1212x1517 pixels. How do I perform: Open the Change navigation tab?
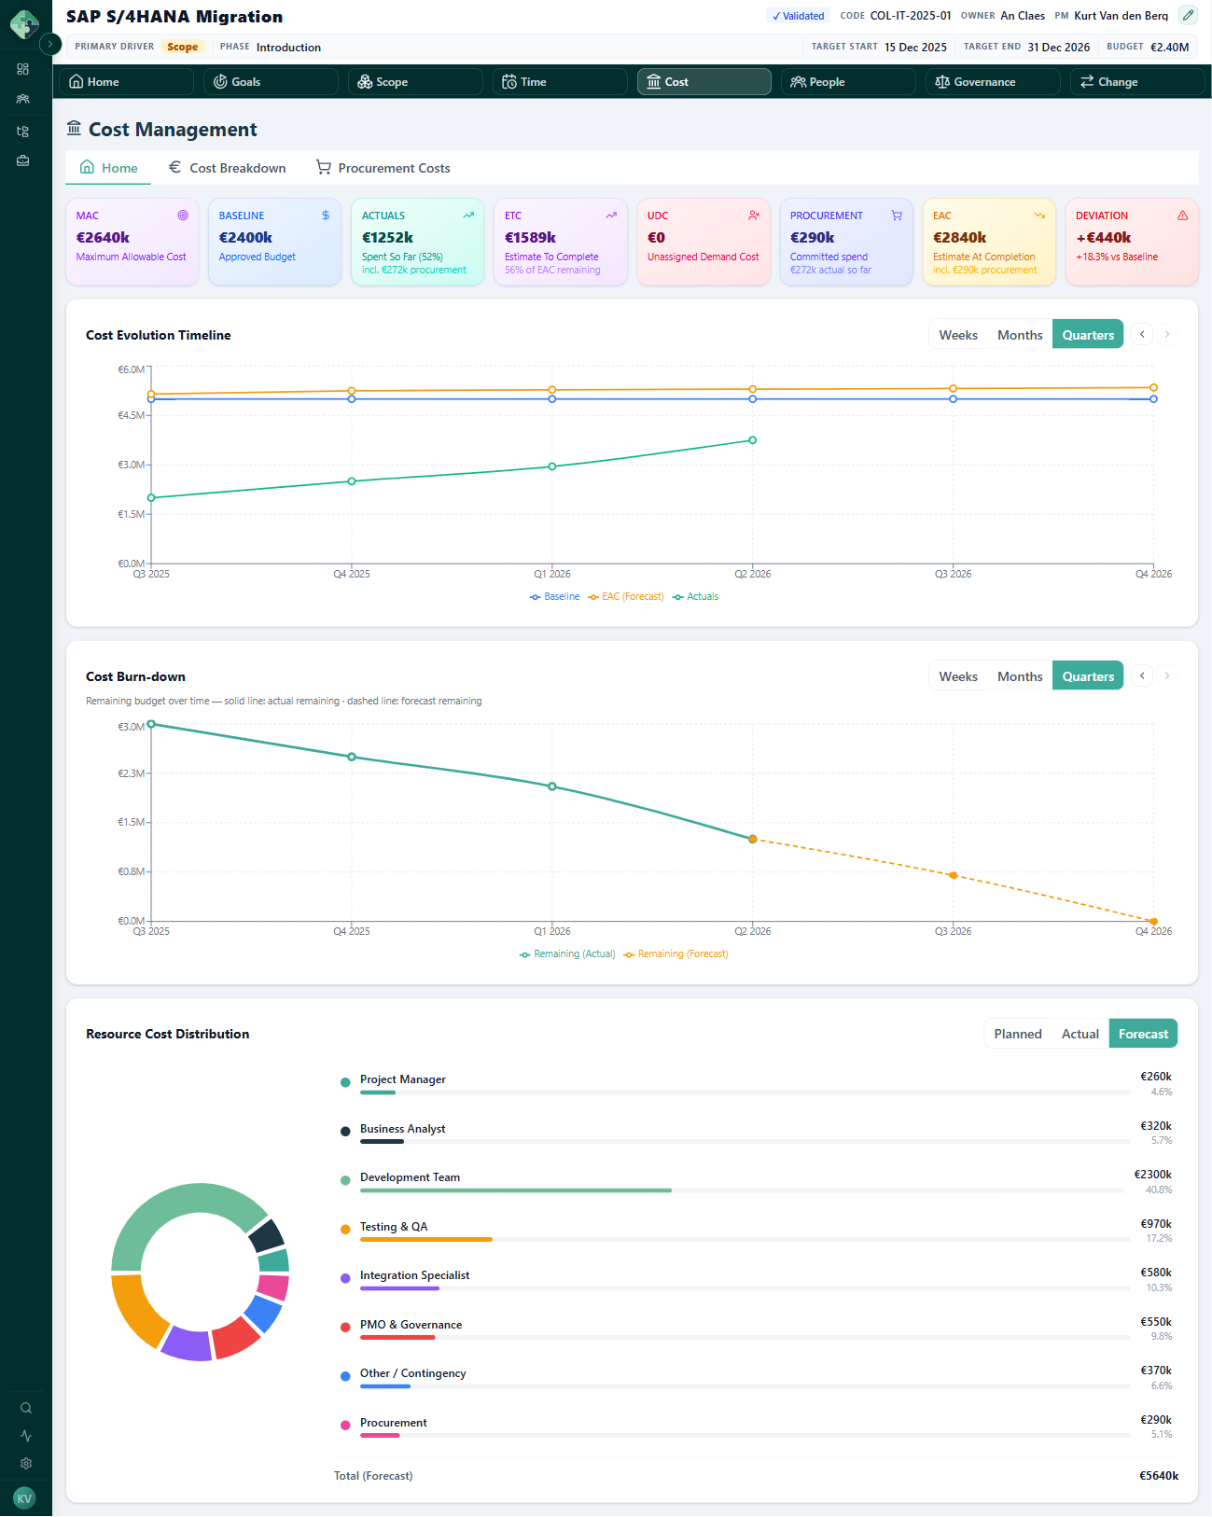click(1137, 82)
